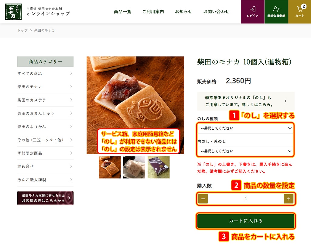The height and width of the screenshot is (248, 311).
Task: Click the カートに入れる button
Action: (x=246, y=221)
